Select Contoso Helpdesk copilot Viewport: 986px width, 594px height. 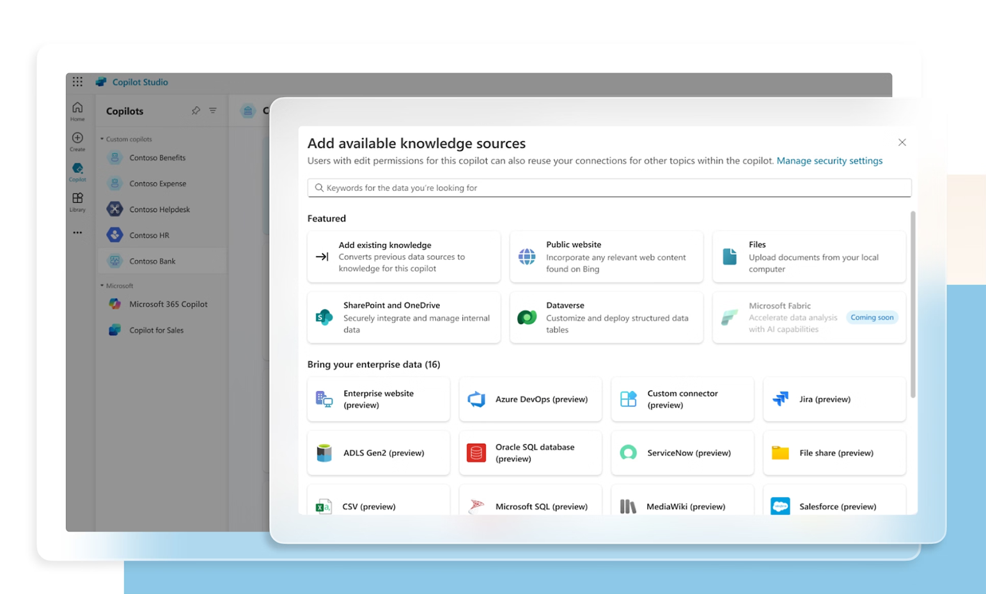(x=162, y=209)
